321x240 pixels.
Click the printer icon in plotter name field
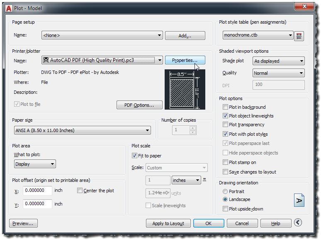[x=46, y=60]
